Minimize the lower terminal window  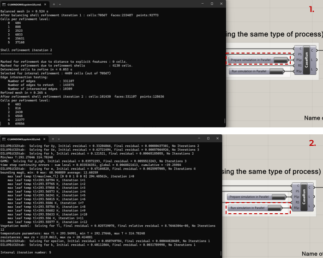[199, 138]
